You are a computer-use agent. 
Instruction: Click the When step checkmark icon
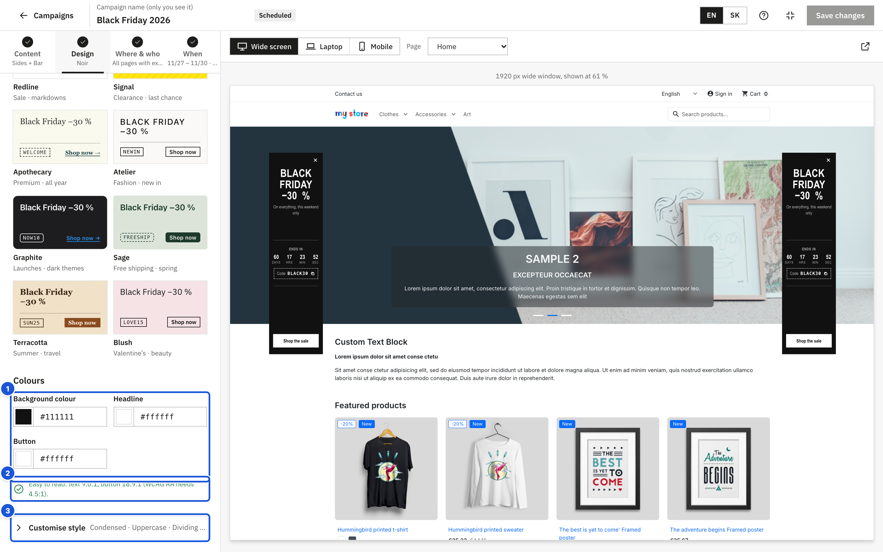click(192, 42)
